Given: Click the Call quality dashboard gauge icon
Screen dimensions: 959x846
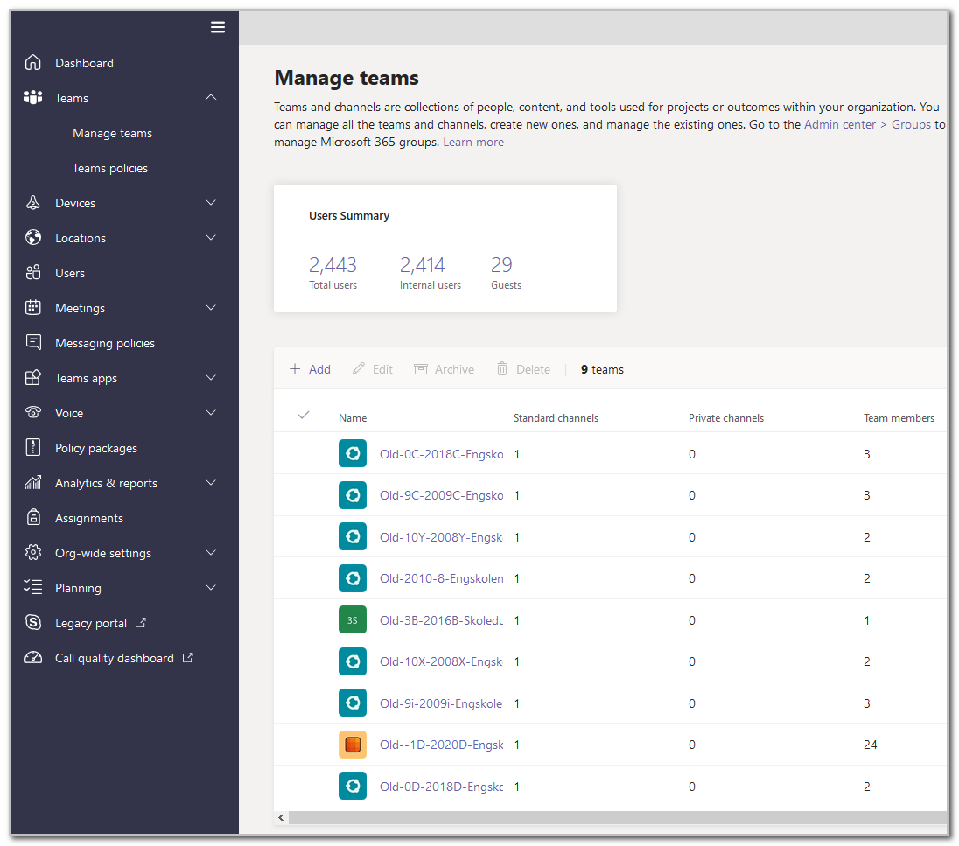Looking at the screenshot, I should pos(33,658).
